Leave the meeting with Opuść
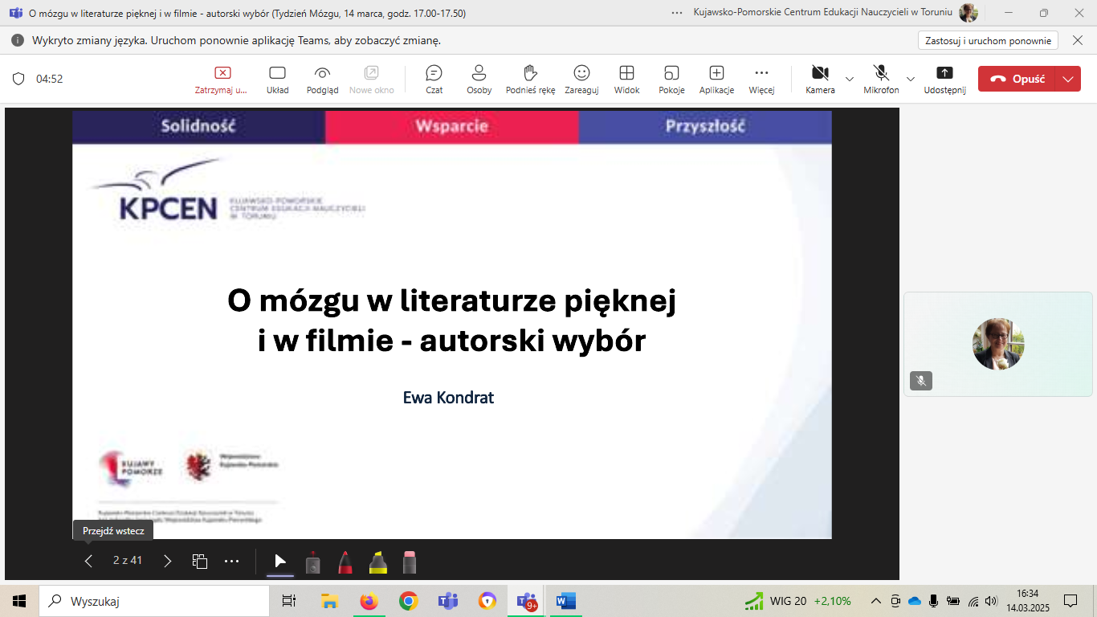Image resolution: width=1097 pixels, height=617 pixels. [x=1018, y=79]
